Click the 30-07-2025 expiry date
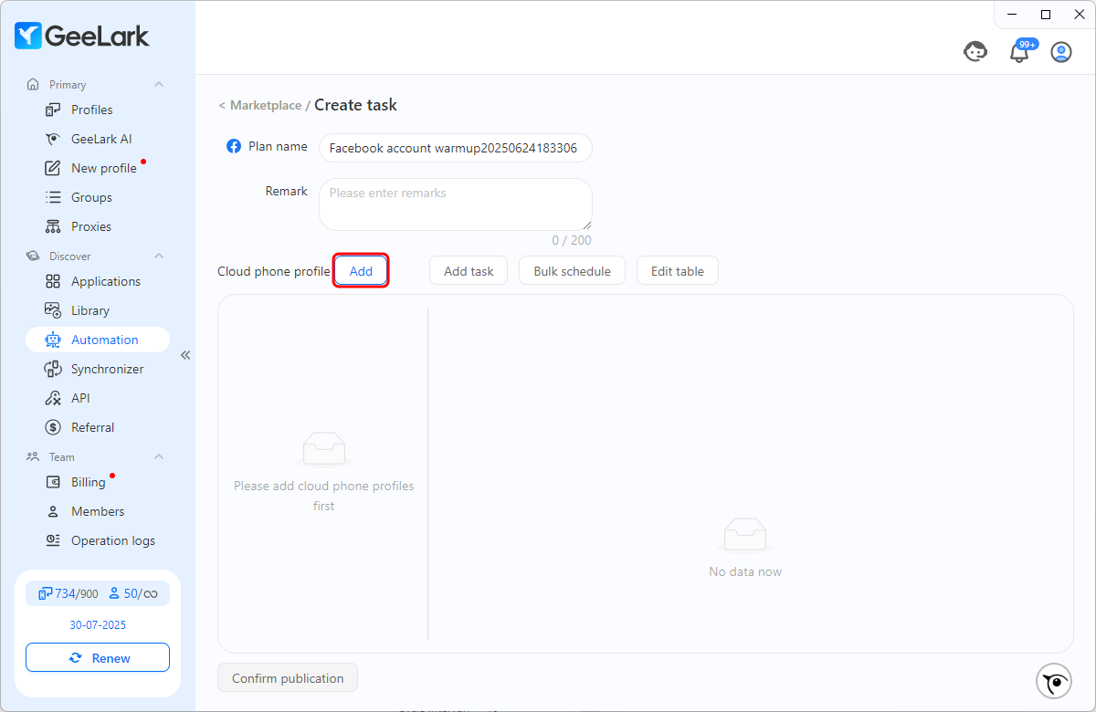Viewport: 1096px width, 712px height. (x=98, y=625)
